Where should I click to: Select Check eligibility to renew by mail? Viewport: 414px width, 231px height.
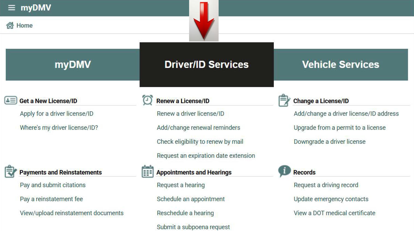[x=200, y=142]
